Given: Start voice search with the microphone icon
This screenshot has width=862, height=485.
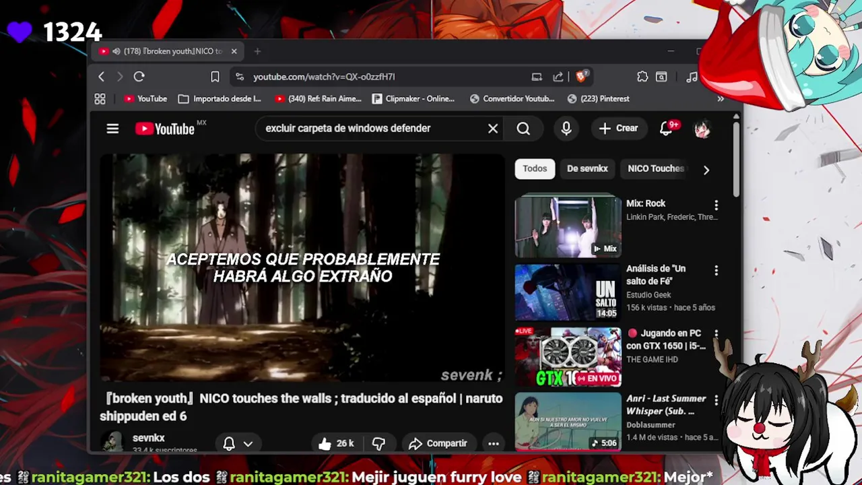Looking at the screenshot, I should [566, 128].
